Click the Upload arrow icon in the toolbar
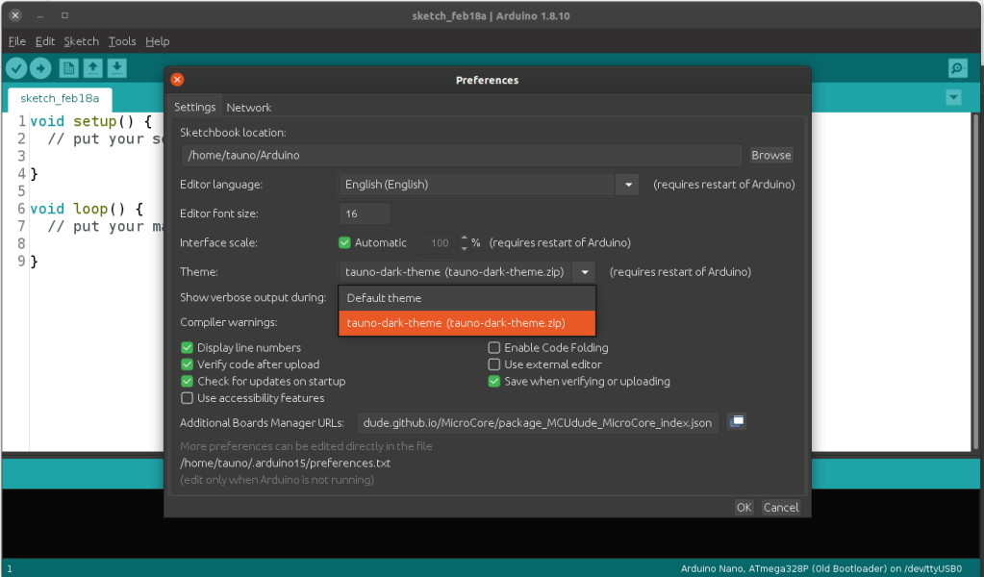The height and width of the screenshot is (577, 984). pyautogui.click(x=40, y=68)
